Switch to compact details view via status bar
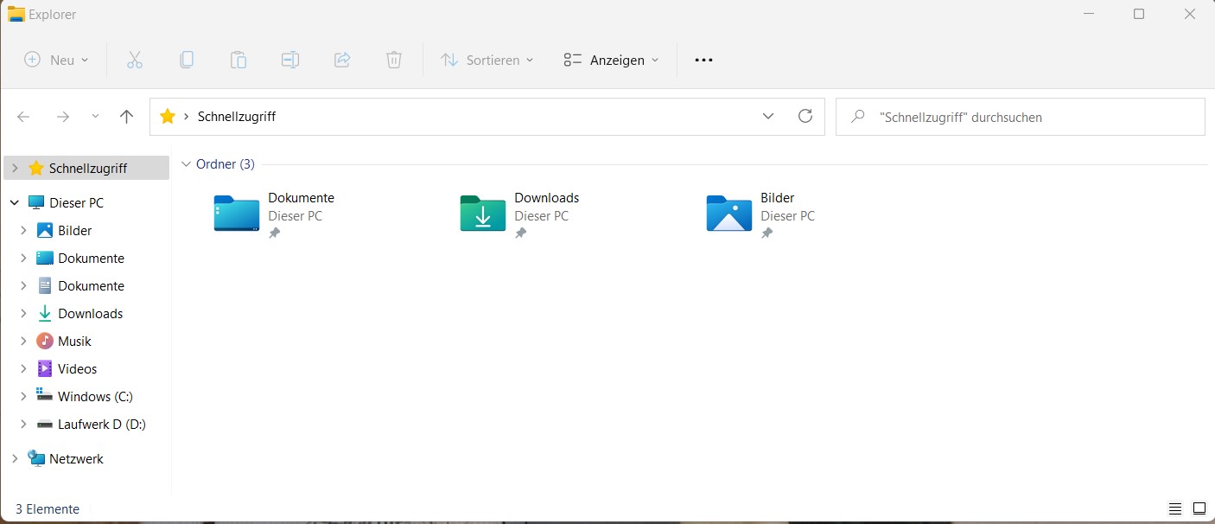 coord(1174,508)
